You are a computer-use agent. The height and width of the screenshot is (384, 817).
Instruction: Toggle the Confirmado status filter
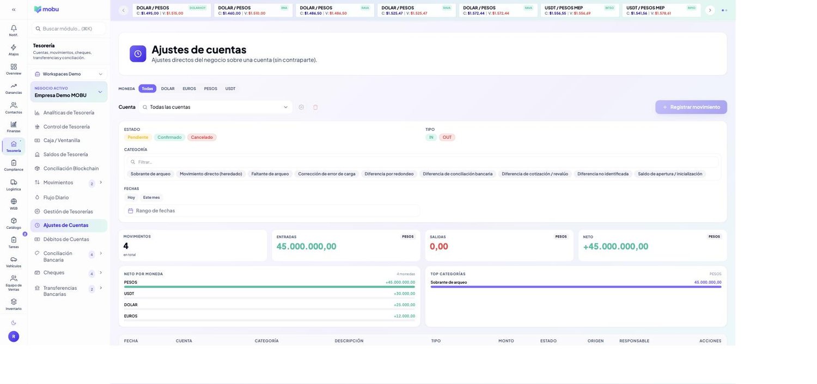click(x=169, y=137)
